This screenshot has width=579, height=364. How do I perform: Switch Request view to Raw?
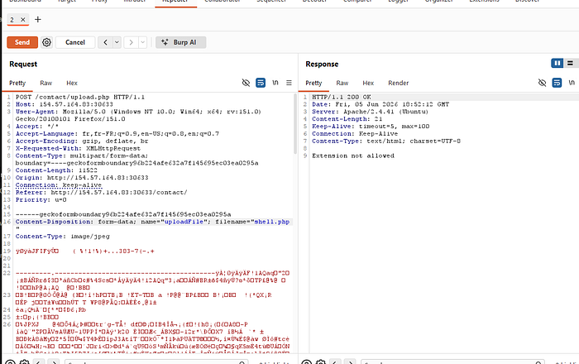tap(46, 83)
